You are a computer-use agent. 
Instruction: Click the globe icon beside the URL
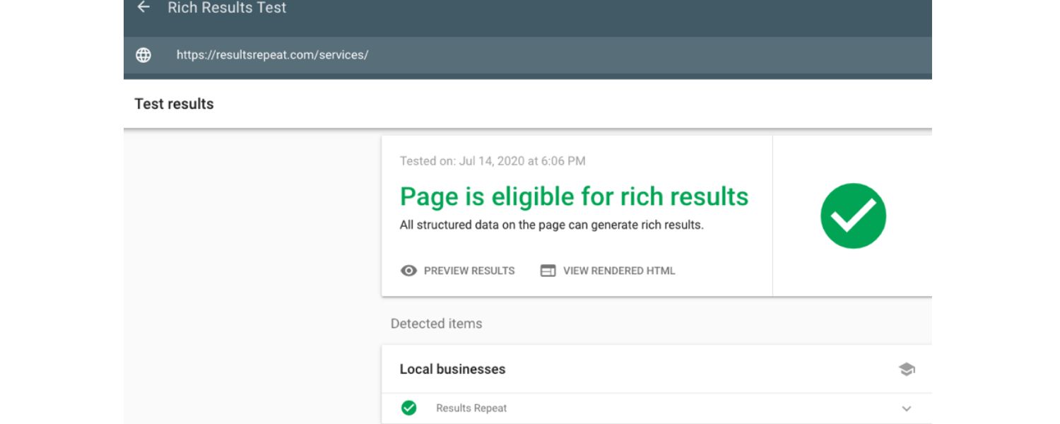[x=143, y=55]
